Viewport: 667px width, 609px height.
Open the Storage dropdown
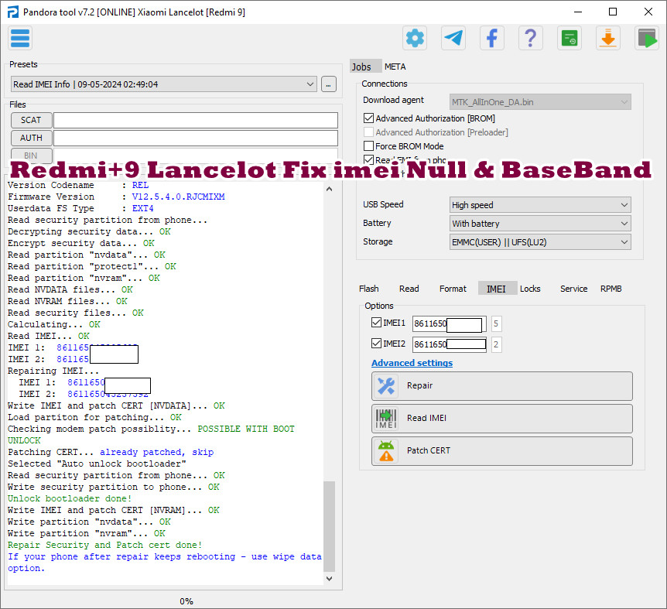point(540,242)
